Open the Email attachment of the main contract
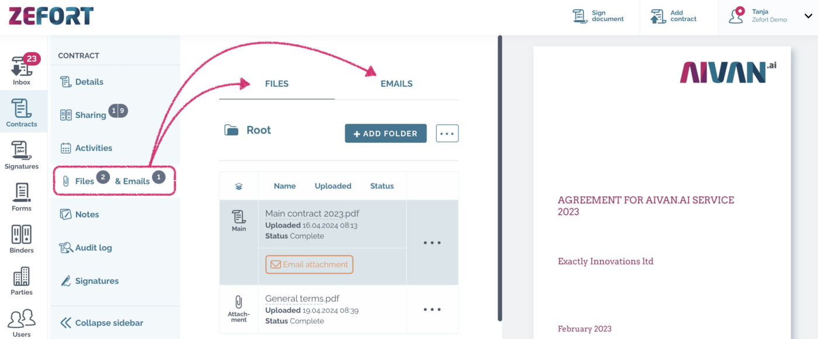The width and height of the screenshot is (818, 339). [309, 264]
